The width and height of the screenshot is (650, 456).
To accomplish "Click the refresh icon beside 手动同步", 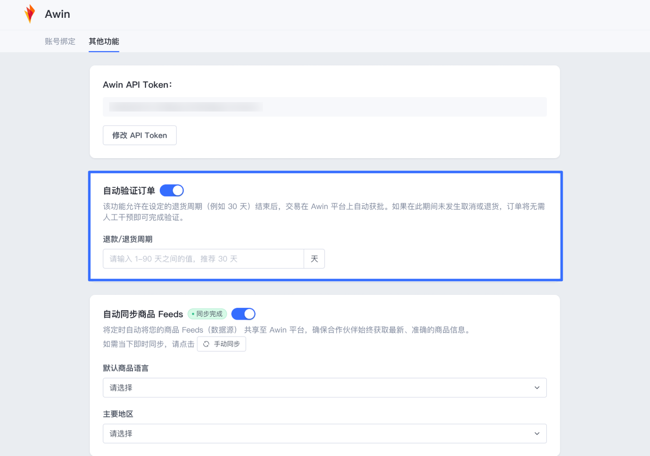I will click(206, 344).
